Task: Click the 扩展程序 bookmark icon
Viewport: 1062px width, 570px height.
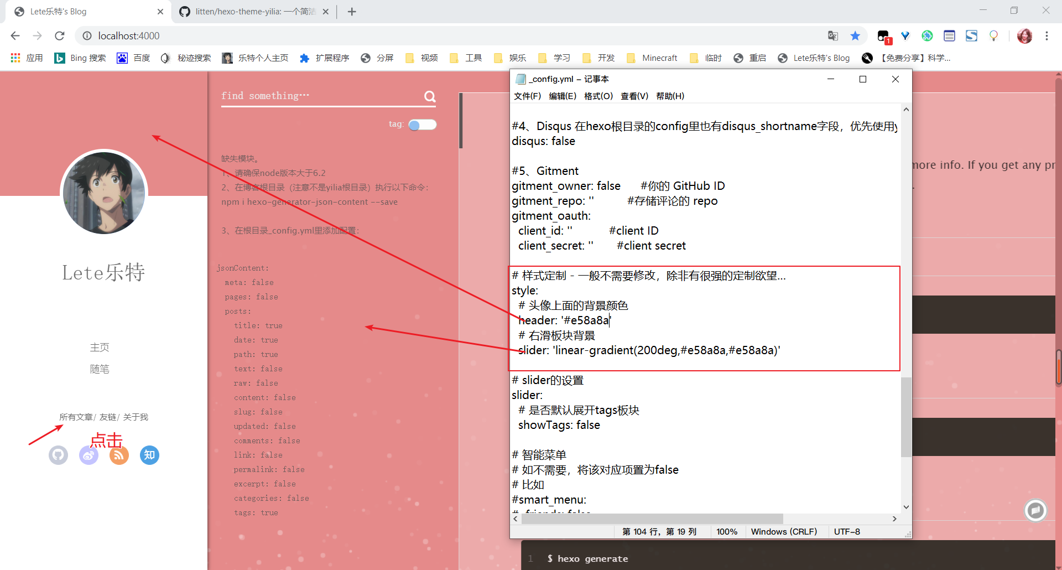Action: (x=305, y=58)
